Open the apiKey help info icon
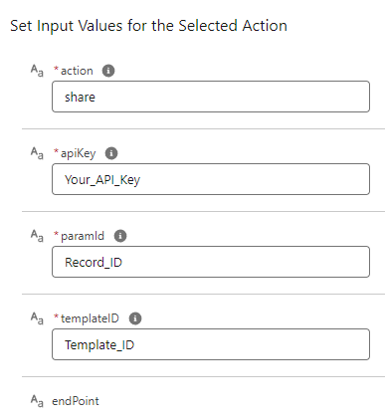Viewport: 385px width, 418px height. pyautogui.click(x=111, y=153)
